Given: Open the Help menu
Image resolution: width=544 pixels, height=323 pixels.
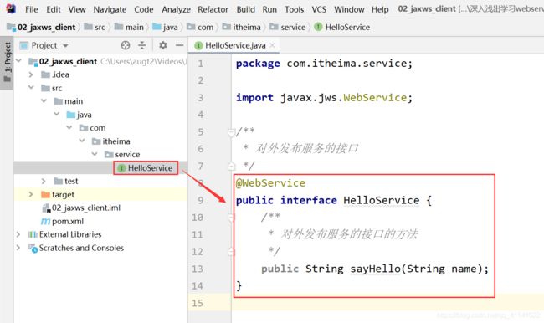Looking at the screenshot, I should (x=380, y=9).
